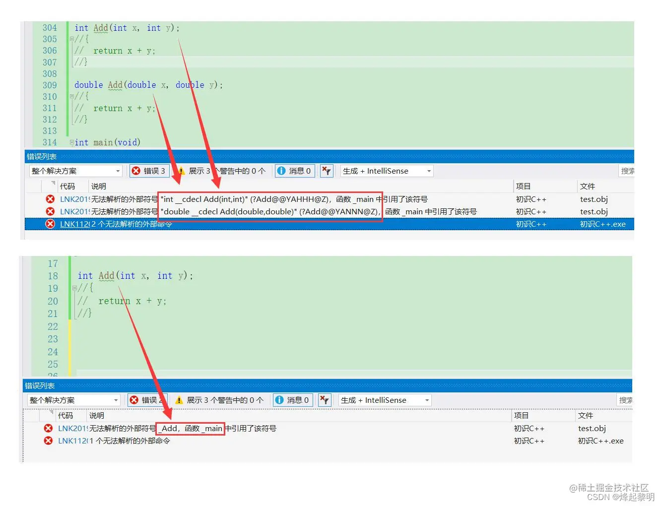The width and height of the screenshot is (662, 506).
Task: Click description '2 个无法解析的外部命令'
Action: coord(132,224)
